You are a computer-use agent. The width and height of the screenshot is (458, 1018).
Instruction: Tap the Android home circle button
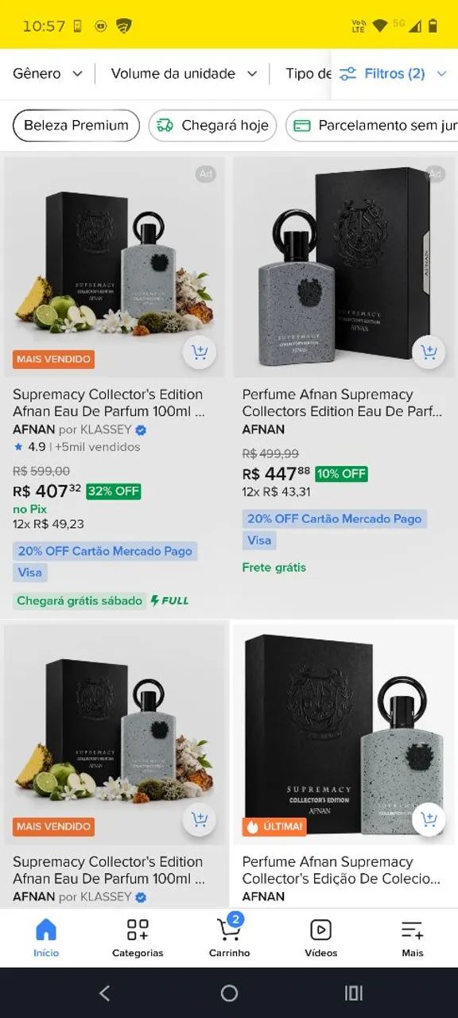tap(229, 993)
